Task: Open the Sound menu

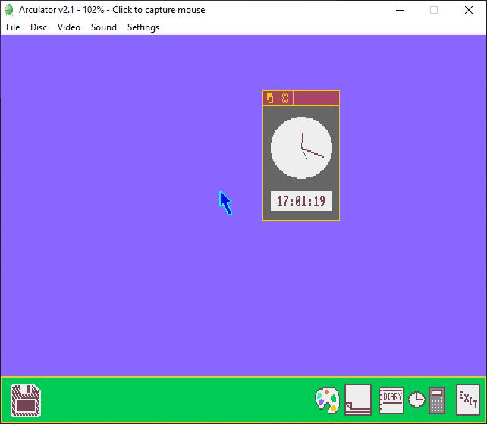Action: (x=104, y=27)
